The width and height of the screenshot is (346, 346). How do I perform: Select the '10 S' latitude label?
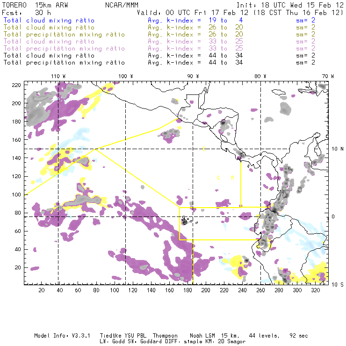[338, 285]
